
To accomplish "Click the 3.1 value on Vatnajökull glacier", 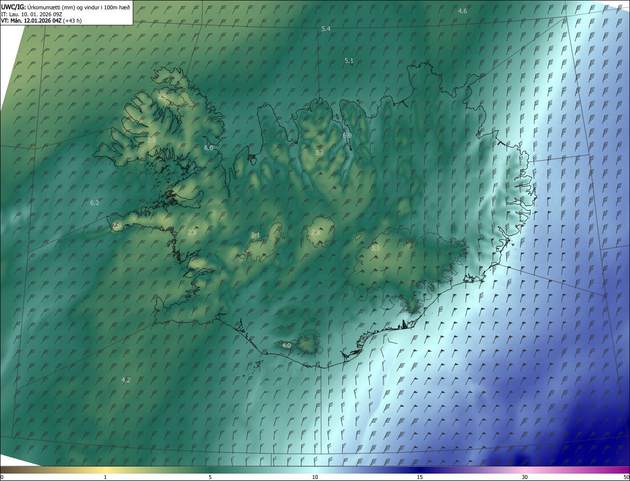I will 376,248.
